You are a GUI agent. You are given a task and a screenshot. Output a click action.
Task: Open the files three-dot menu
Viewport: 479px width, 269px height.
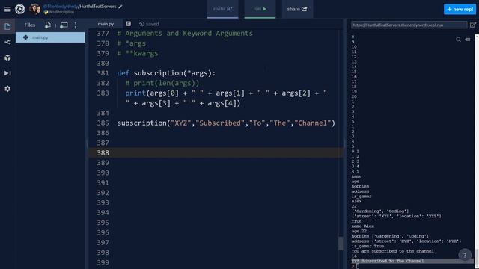(75, 25)
